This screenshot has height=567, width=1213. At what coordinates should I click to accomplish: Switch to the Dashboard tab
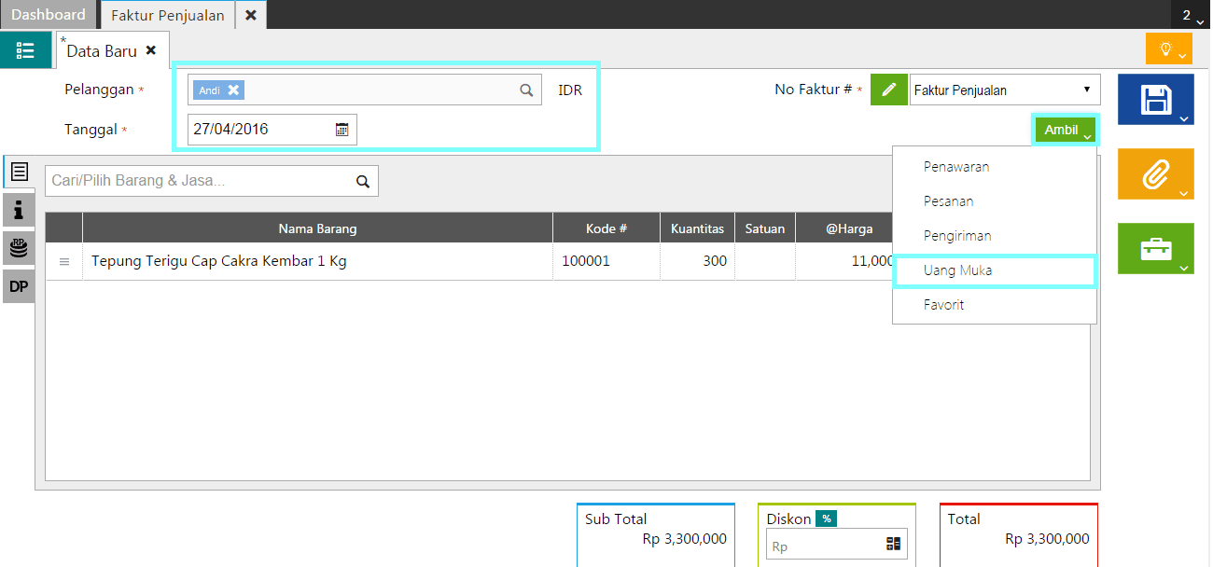pos(48,15)
